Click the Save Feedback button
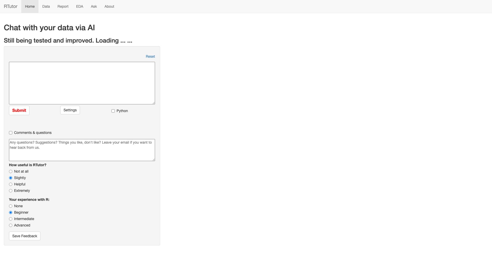Image resolution: width=492 pixels, height=277 pixels. tap(25, 236)
